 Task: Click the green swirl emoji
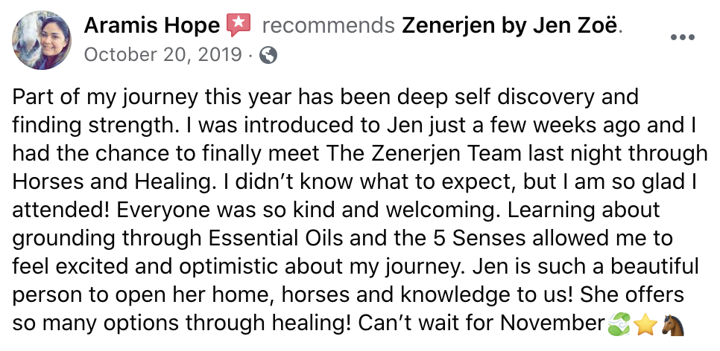click(x=619, y=325)
